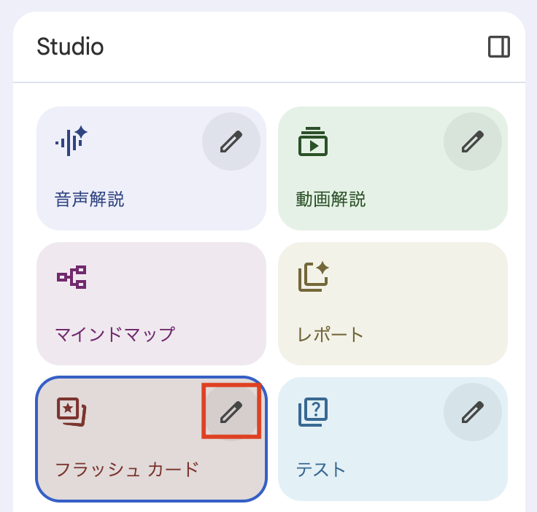This screenshot has width=537, height=512.
Task: Generate a マインドマップ via its label
Action: point(115,335)
